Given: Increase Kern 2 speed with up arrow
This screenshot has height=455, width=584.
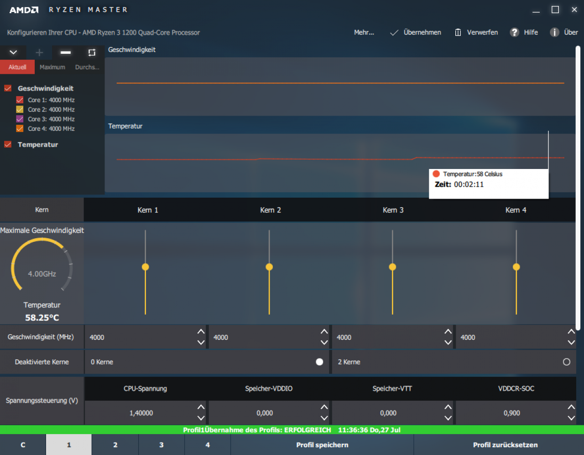Looking at the screenshot, I should point(324,332).
